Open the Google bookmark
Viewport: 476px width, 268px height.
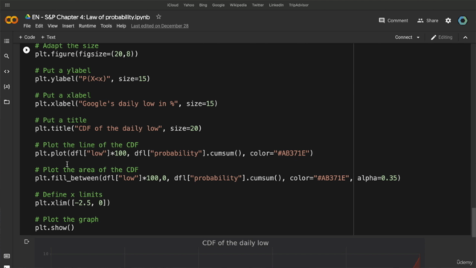pos(218,5)
